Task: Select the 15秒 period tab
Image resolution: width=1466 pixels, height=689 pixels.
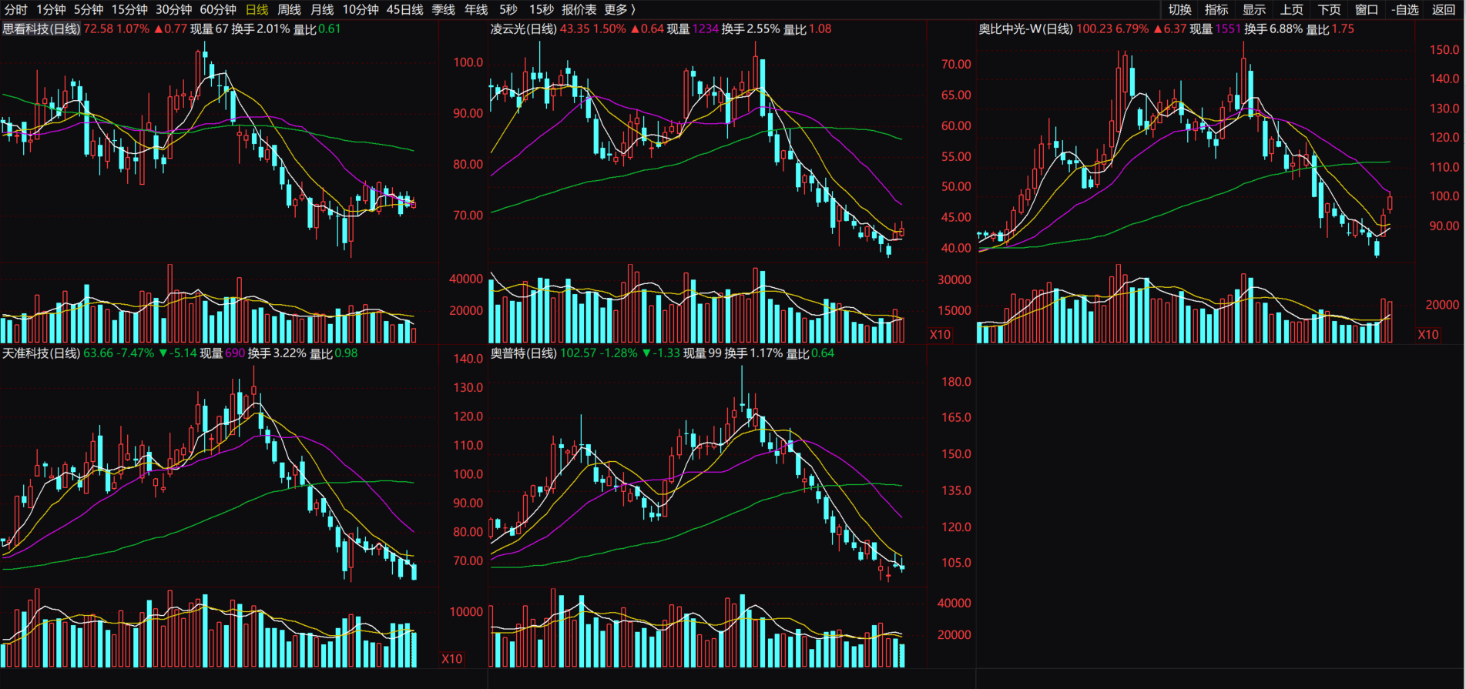Action: (x=541, y=9)
